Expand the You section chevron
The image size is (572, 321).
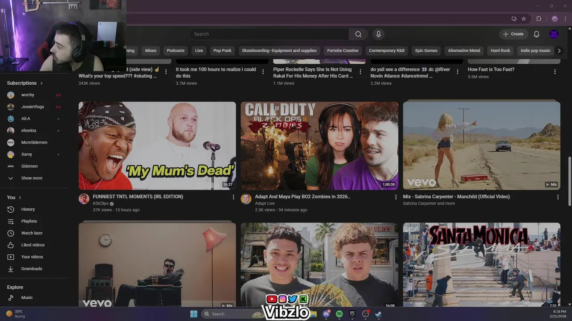[x=20, y=198]
